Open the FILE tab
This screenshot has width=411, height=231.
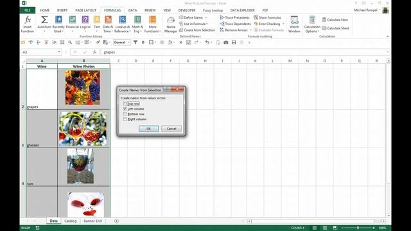pos(27,10)
